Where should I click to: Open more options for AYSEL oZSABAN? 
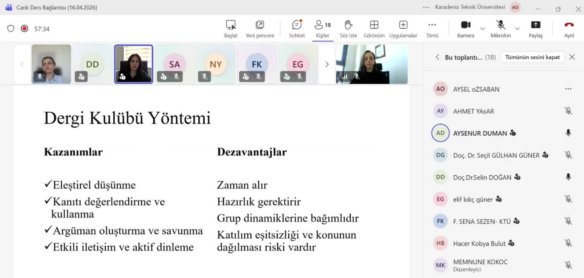click(x=568, y=89)
